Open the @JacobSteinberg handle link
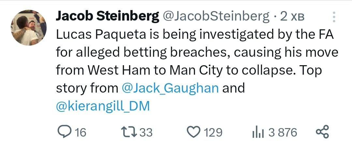This screenshot has height=147, width=352. click(x=216, y=16)
